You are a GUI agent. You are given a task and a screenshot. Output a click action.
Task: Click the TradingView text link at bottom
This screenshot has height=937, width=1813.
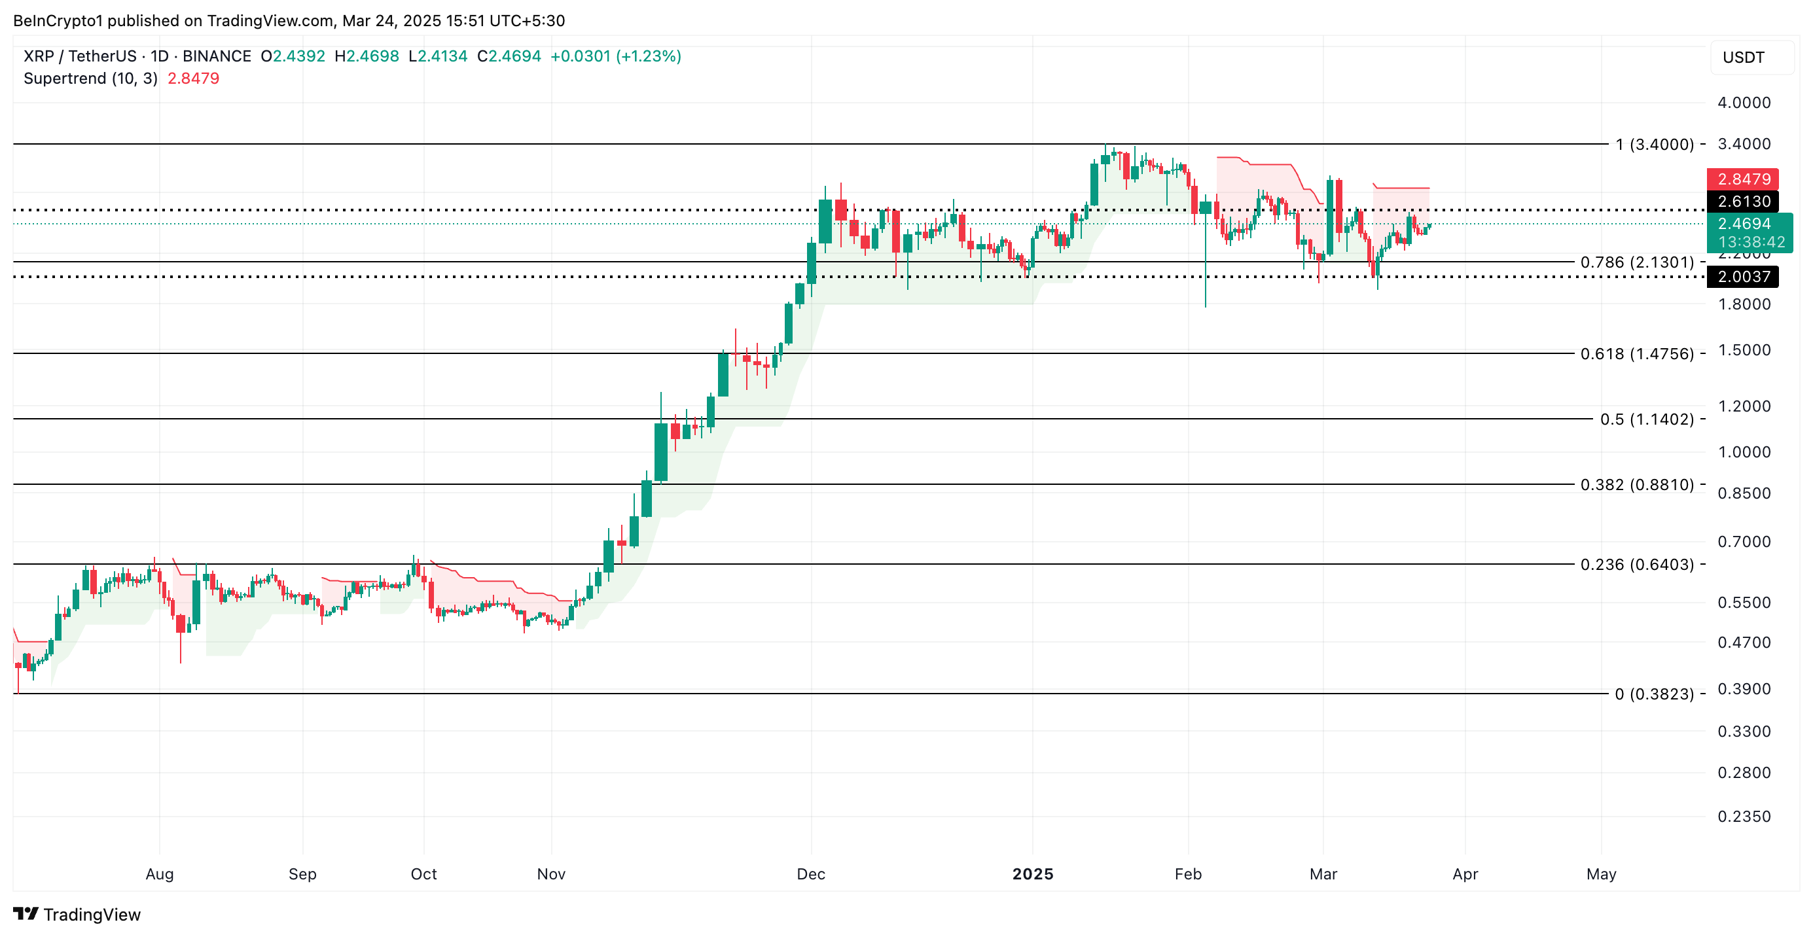coord(92,915)
